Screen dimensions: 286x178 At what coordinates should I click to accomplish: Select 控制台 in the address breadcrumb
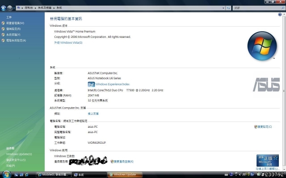[x=29, y=8]
